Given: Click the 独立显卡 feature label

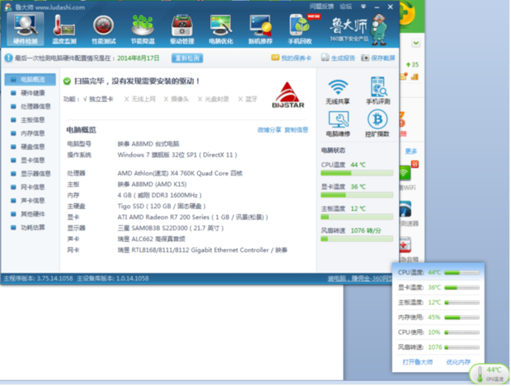Looking at the screenshot, I should [x=101, y=99].
